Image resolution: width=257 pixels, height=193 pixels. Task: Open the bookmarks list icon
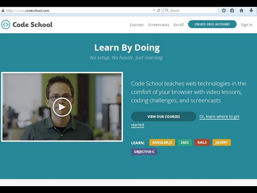232,10
